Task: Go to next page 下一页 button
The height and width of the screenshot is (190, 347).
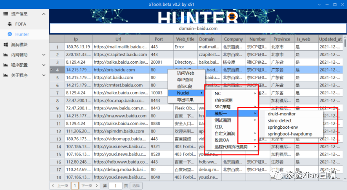Action: click(x=90, y=185)
